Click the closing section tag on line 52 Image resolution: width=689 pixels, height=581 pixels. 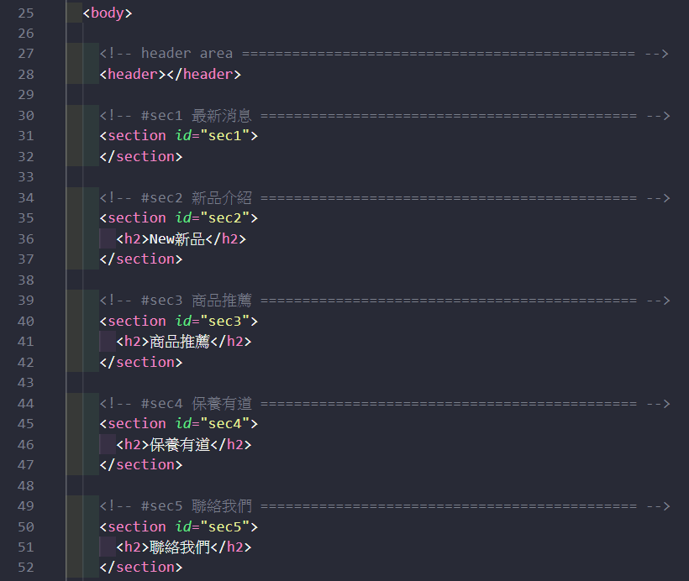coord(140,568)
